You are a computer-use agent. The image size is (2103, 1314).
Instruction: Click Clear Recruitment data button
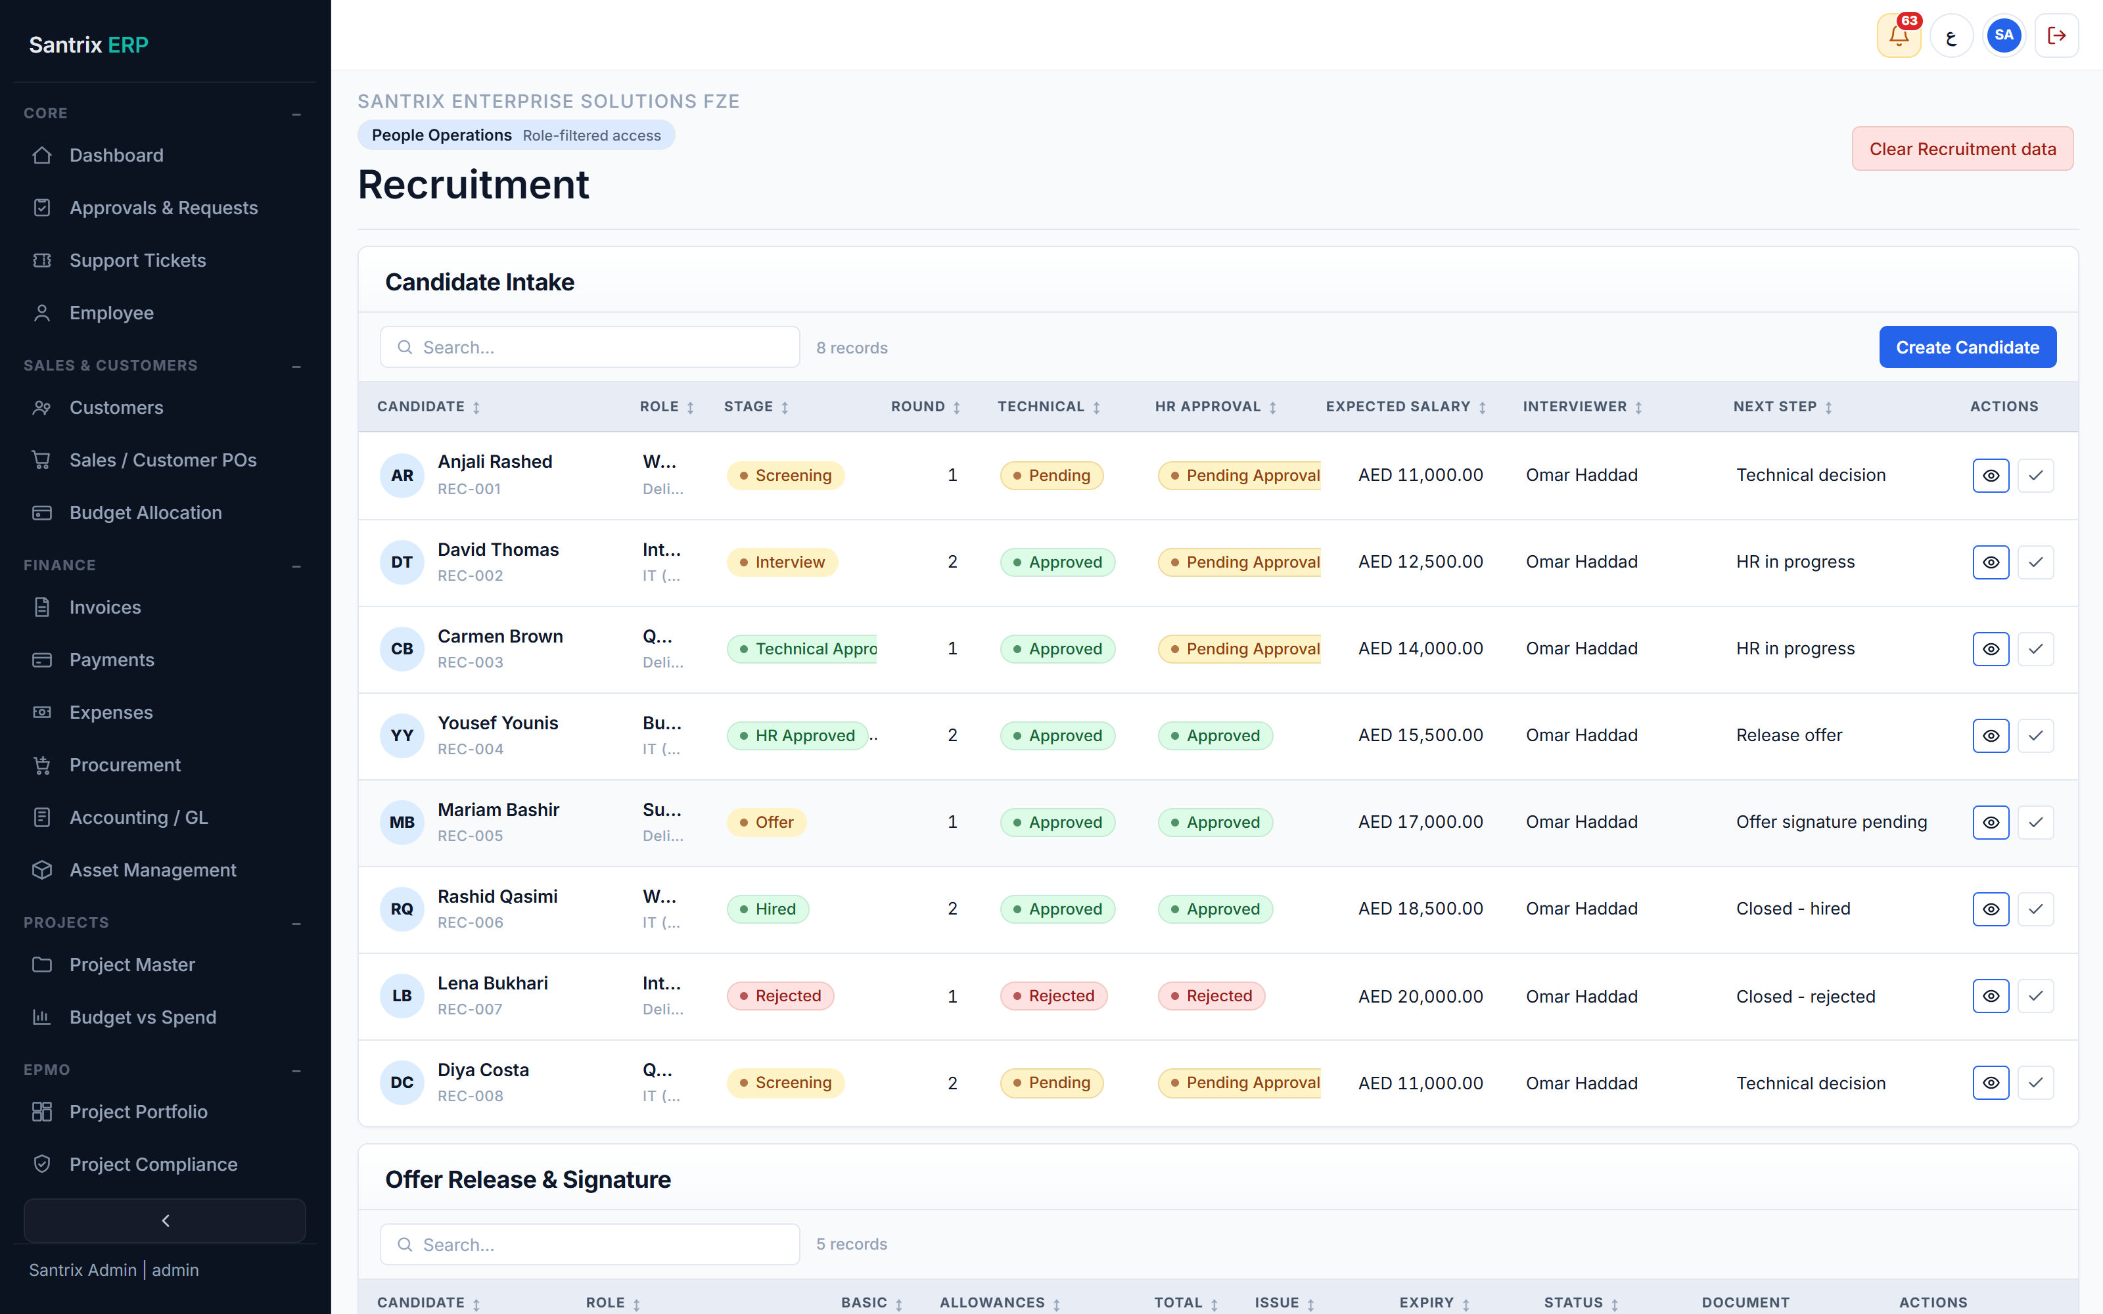[x=1962, y=148]
